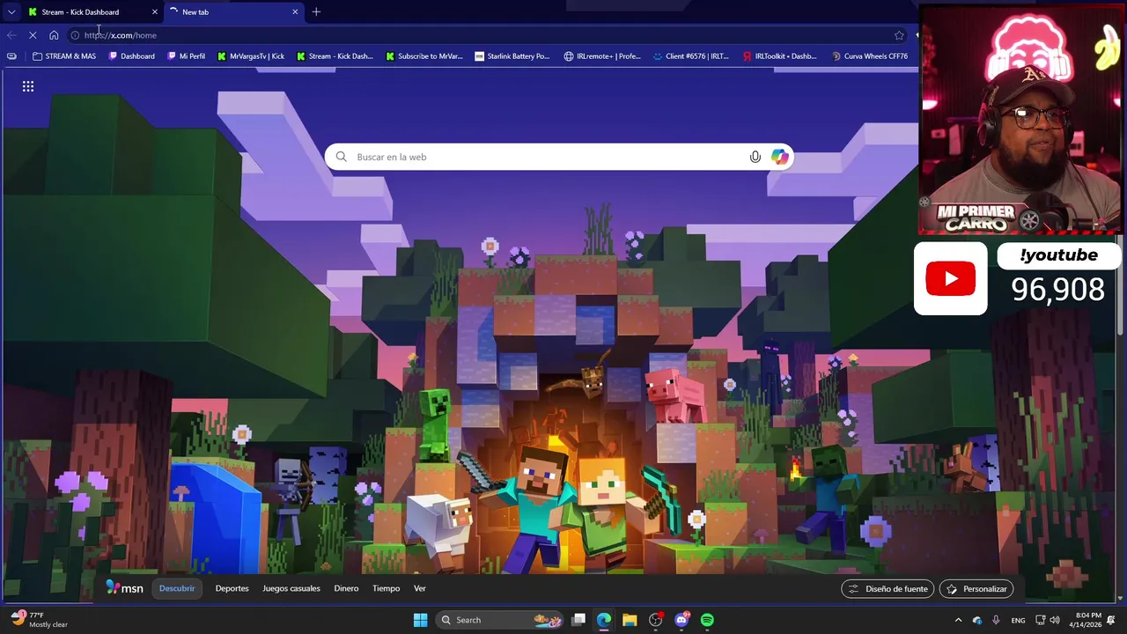Open the notifications bell icon
The width and height of the screenshot is (1127, 634).
[1111, 620]
